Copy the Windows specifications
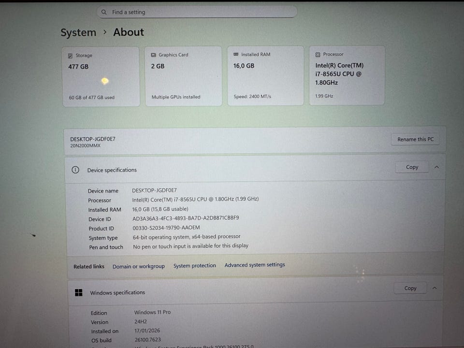Viewport: 464px width, 348px height. pos(410,288)
